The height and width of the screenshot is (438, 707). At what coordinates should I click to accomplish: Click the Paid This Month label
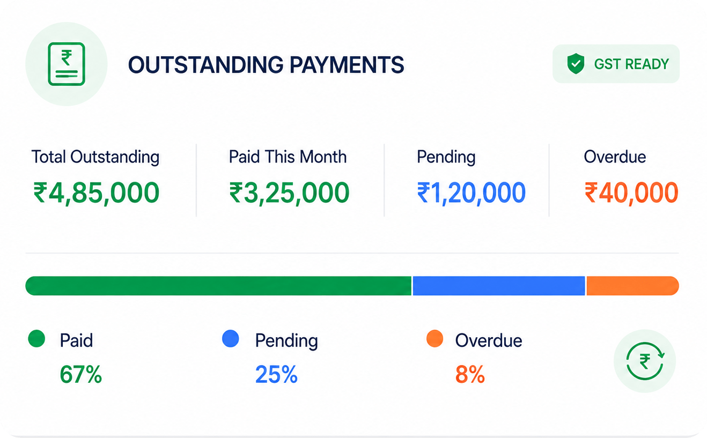288,157
